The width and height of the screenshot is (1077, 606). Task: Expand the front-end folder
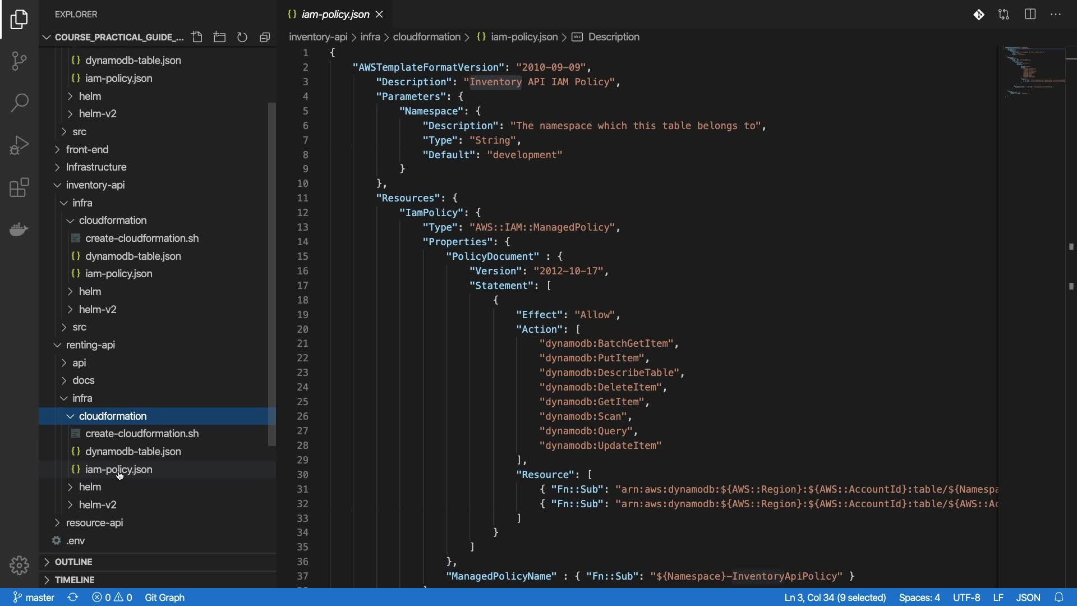click(87, 149)
